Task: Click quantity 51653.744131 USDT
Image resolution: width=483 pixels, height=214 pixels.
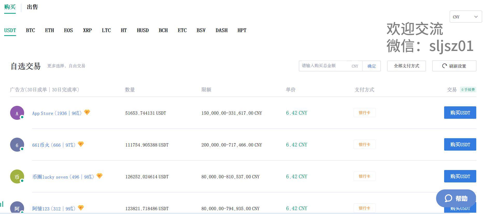Action: 146,113
